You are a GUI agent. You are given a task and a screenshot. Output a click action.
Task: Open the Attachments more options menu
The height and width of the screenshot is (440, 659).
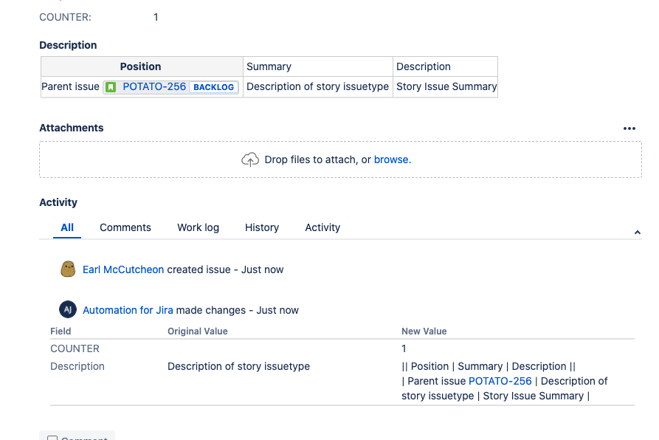click(x=629, y=128)
